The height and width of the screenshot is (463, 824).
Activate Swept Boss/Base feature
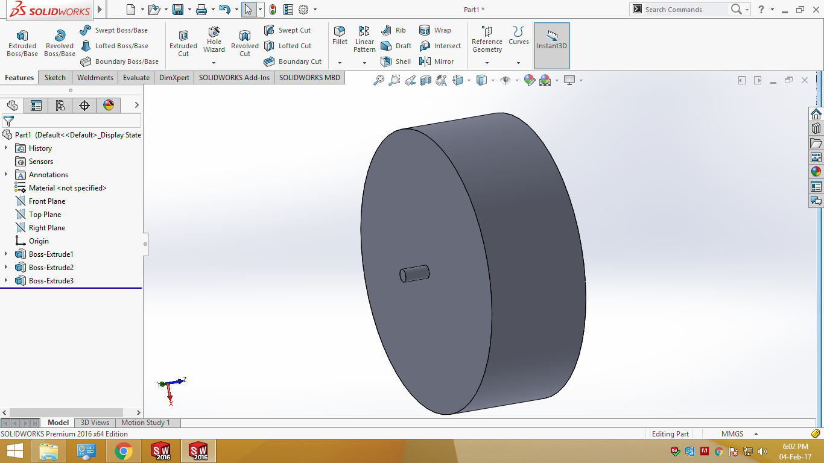114,30
